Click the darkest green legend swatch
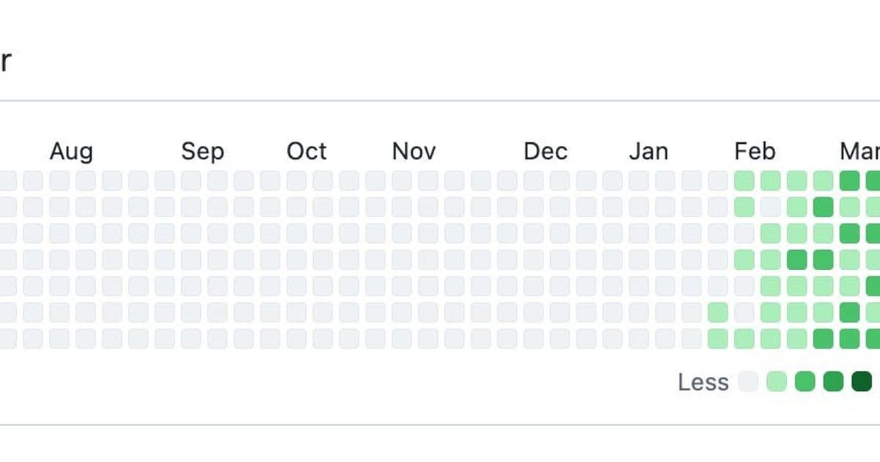Viewport: 880px width, 462px height. [x=862, y=382]
